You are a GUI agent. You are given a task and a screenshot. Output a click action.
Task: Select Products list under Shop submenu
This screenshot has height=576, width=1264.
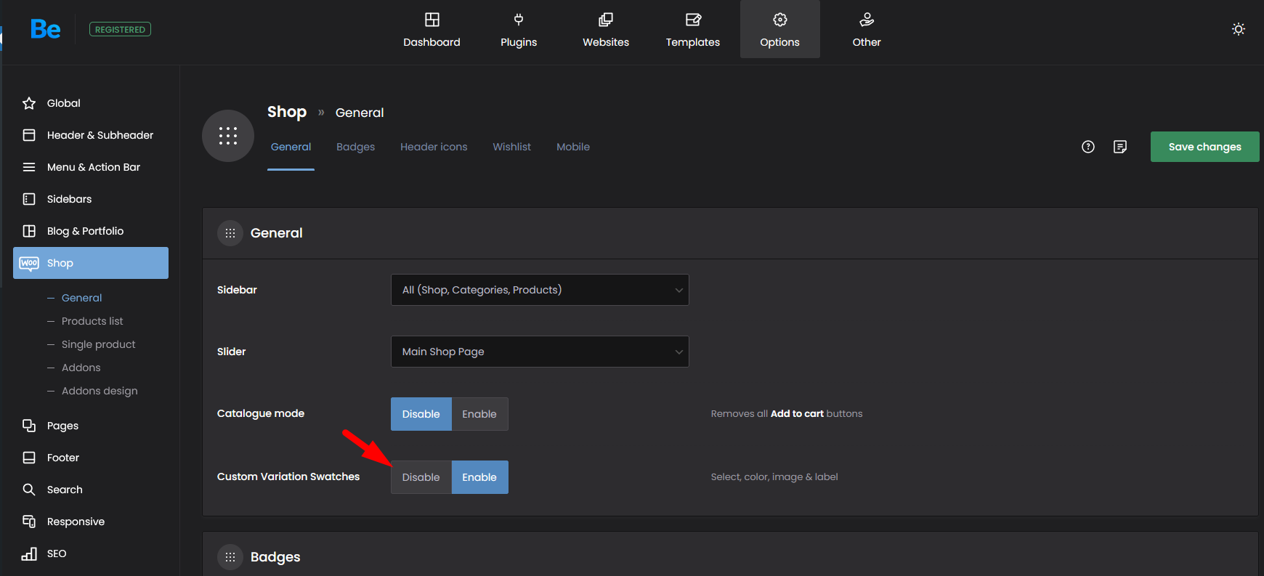(x=92, y=321)
